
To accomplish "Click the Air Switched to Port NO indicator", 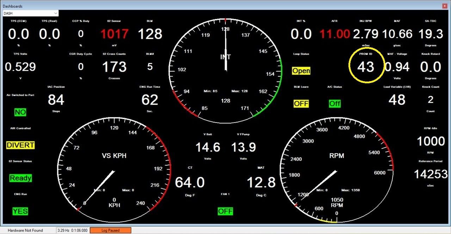I will pyautogui.click(x=20, y=112).
